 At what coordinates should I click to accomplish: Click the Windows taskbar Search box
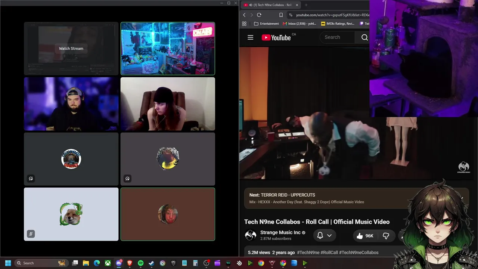coord(41,263)
